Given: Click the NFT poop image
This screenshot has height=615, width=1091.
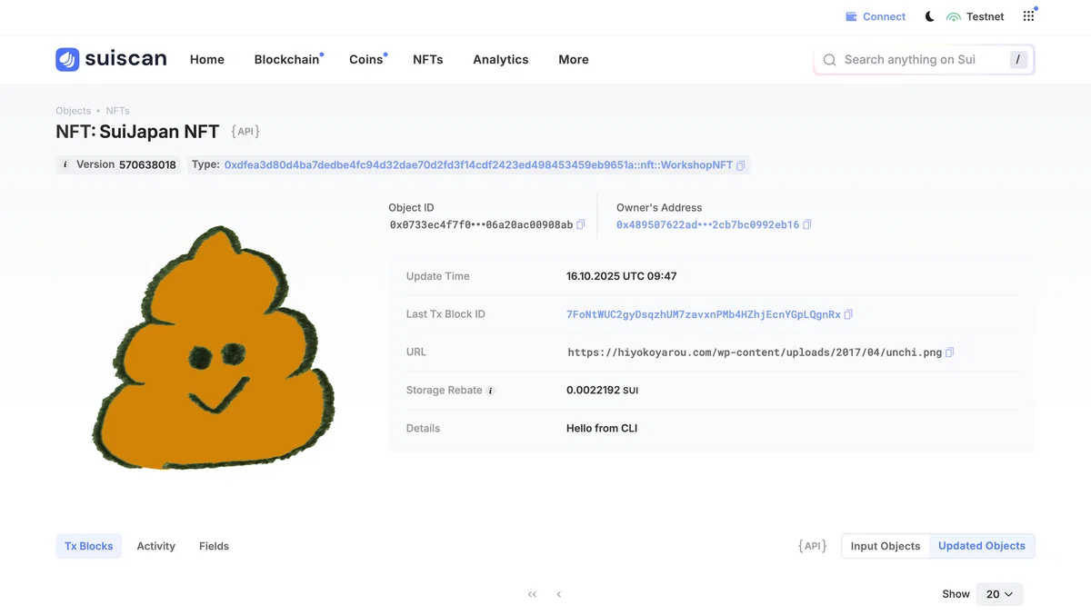Looking at the screenshot, I should (x=215, y=348).
